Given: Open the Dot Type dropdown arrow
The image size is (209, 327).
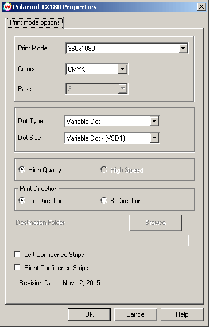Looking at the screenshot, I should (x=154, y=121).
